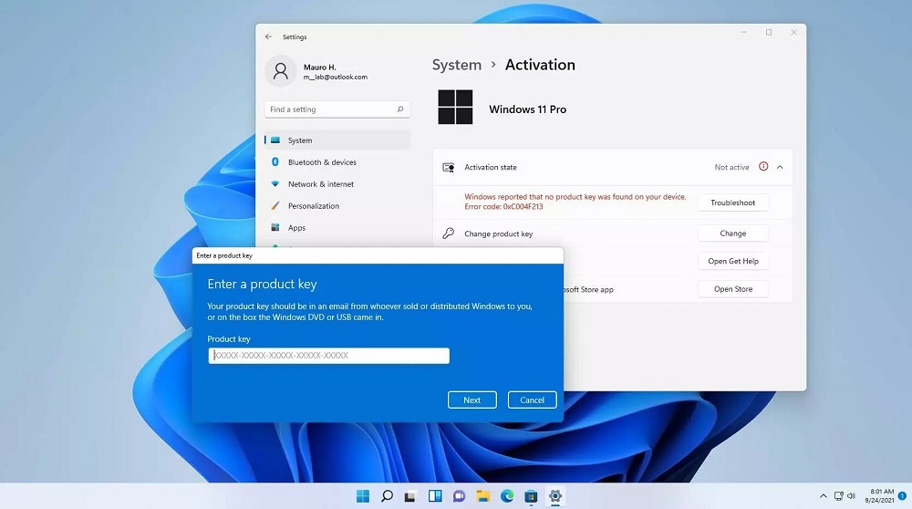Minimize the Settings window

pyautogui.click(x=743, y=33)
